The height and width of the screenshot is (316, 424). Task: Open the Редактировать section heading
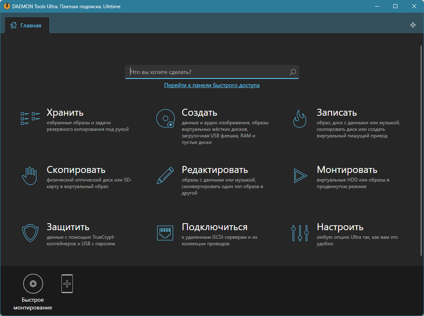215,170
